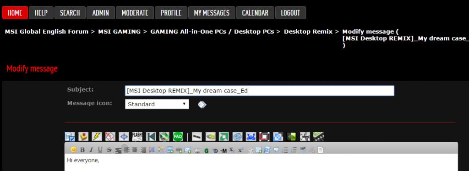Apply subscript formatting
The width and height of the screenshot is (469, 171).
click(x=231, y=150)
